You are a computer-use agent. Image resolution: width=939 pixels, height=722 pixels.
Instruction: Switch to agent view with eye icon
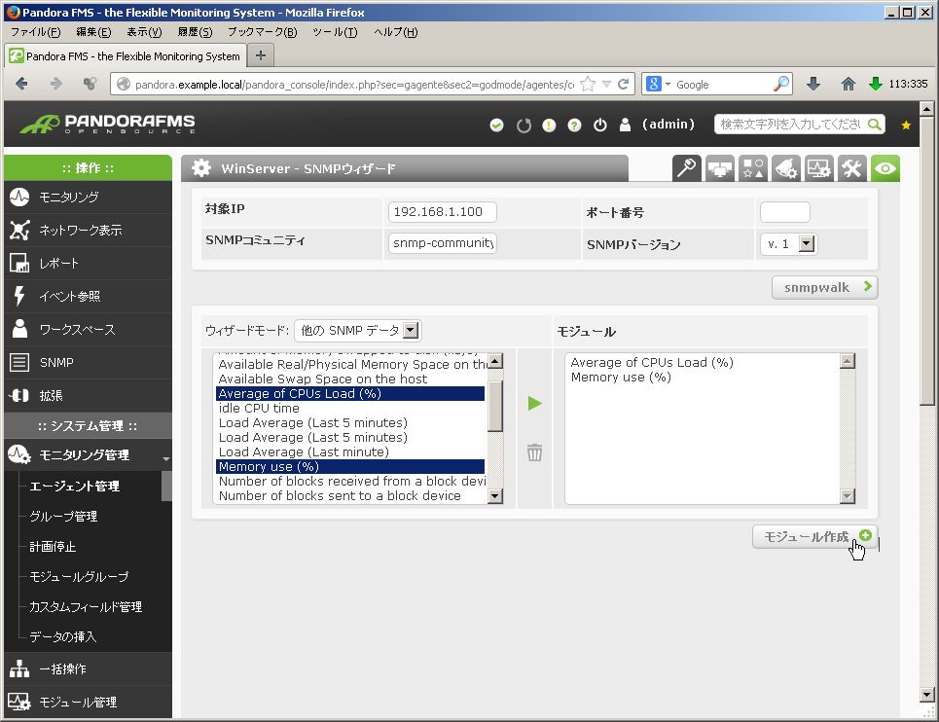click(885, 168)
